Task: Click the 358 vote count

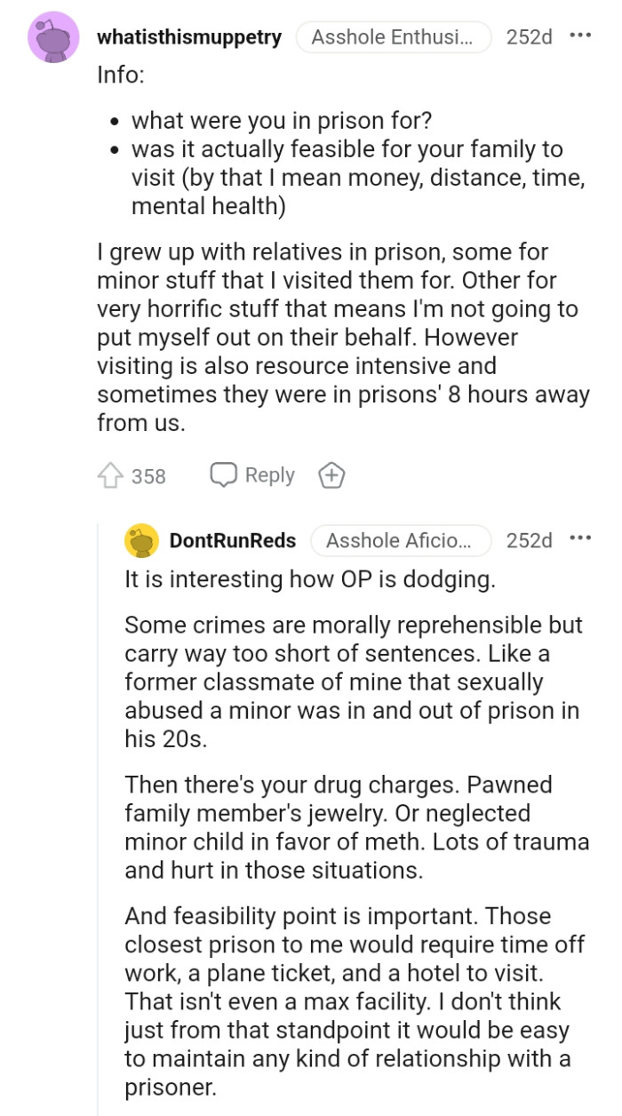Action: (148, 476)
